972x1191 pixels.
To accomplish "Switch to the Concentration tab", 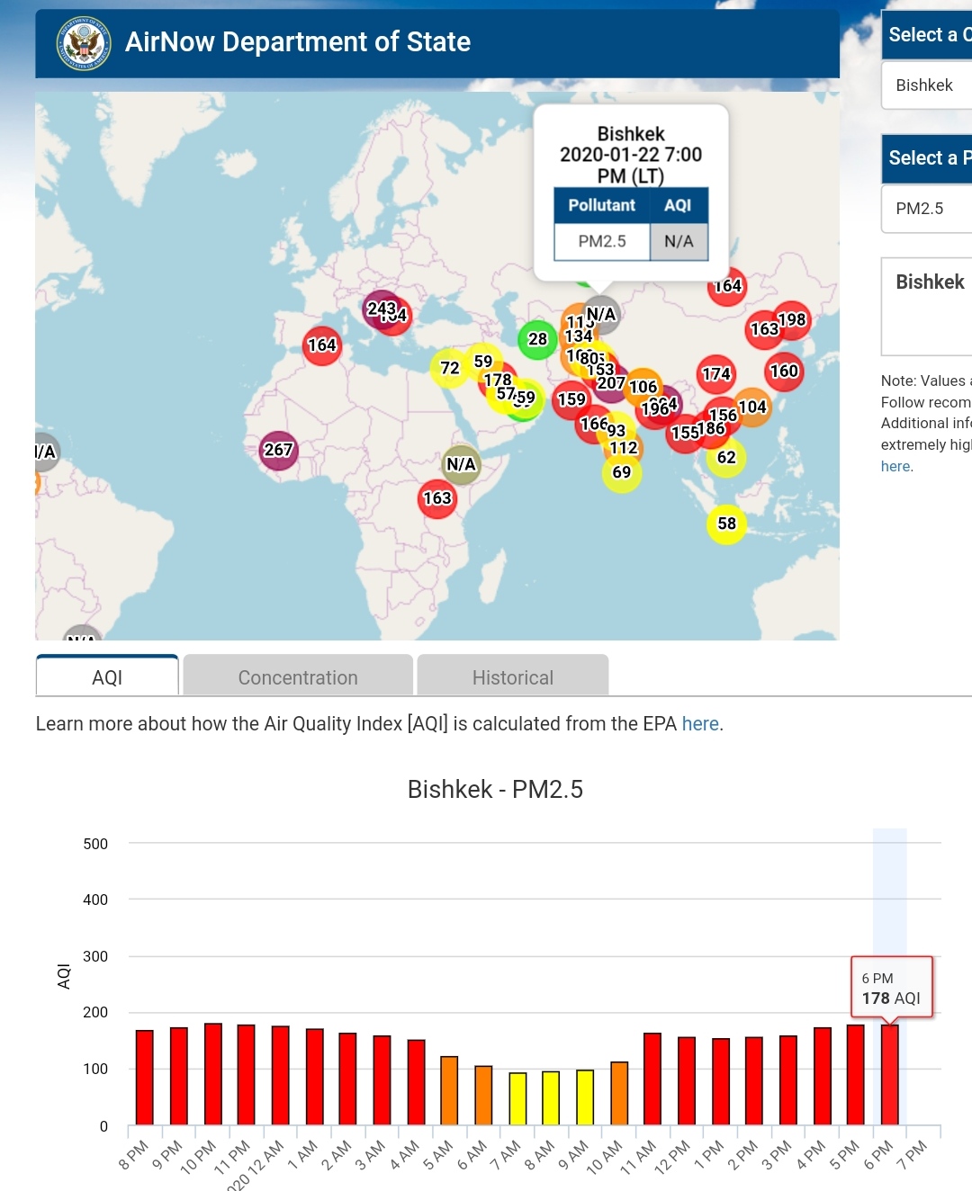I will click(298, 677).
